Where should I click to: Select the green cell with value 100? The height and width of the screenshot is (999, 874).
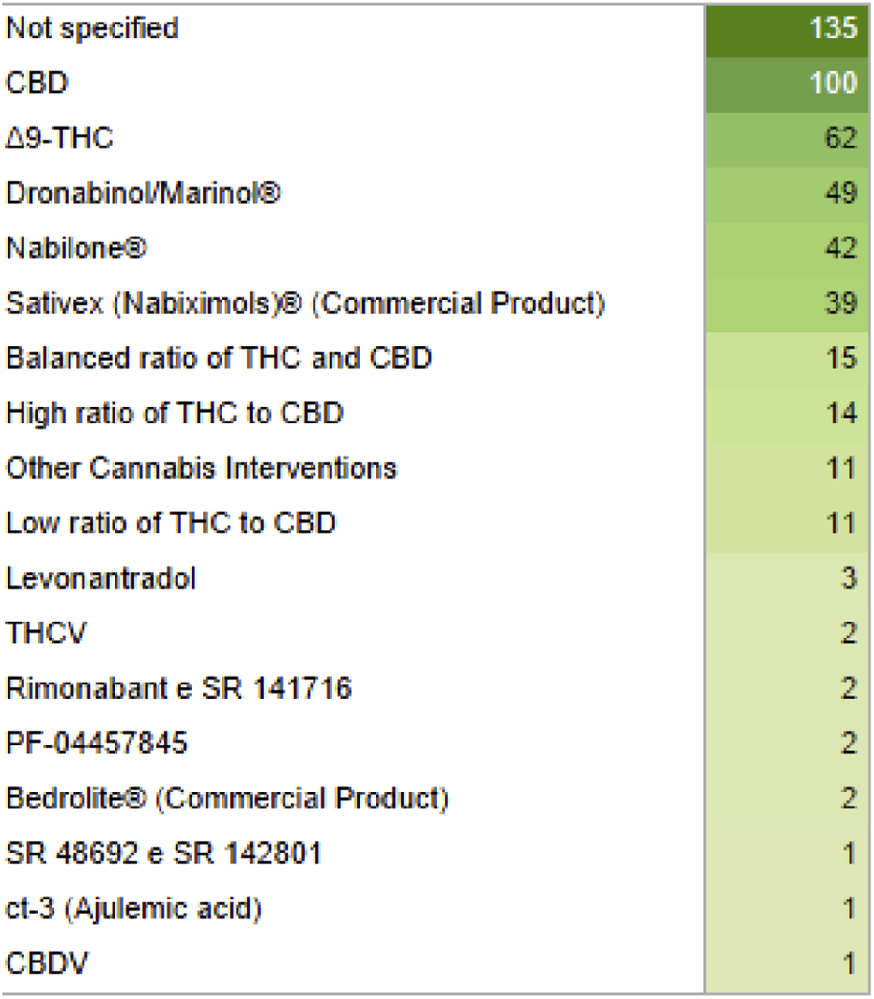[787, 84]
